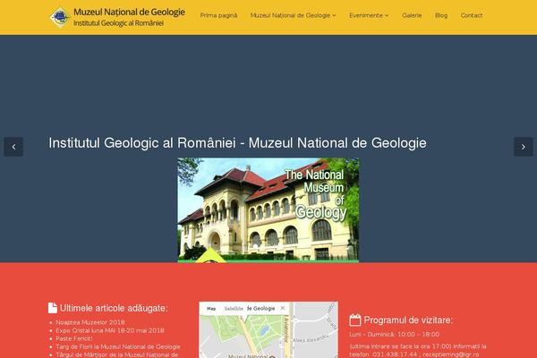Expand Muzeul National de Geologie dropdown menu

(x=293, y=15)
